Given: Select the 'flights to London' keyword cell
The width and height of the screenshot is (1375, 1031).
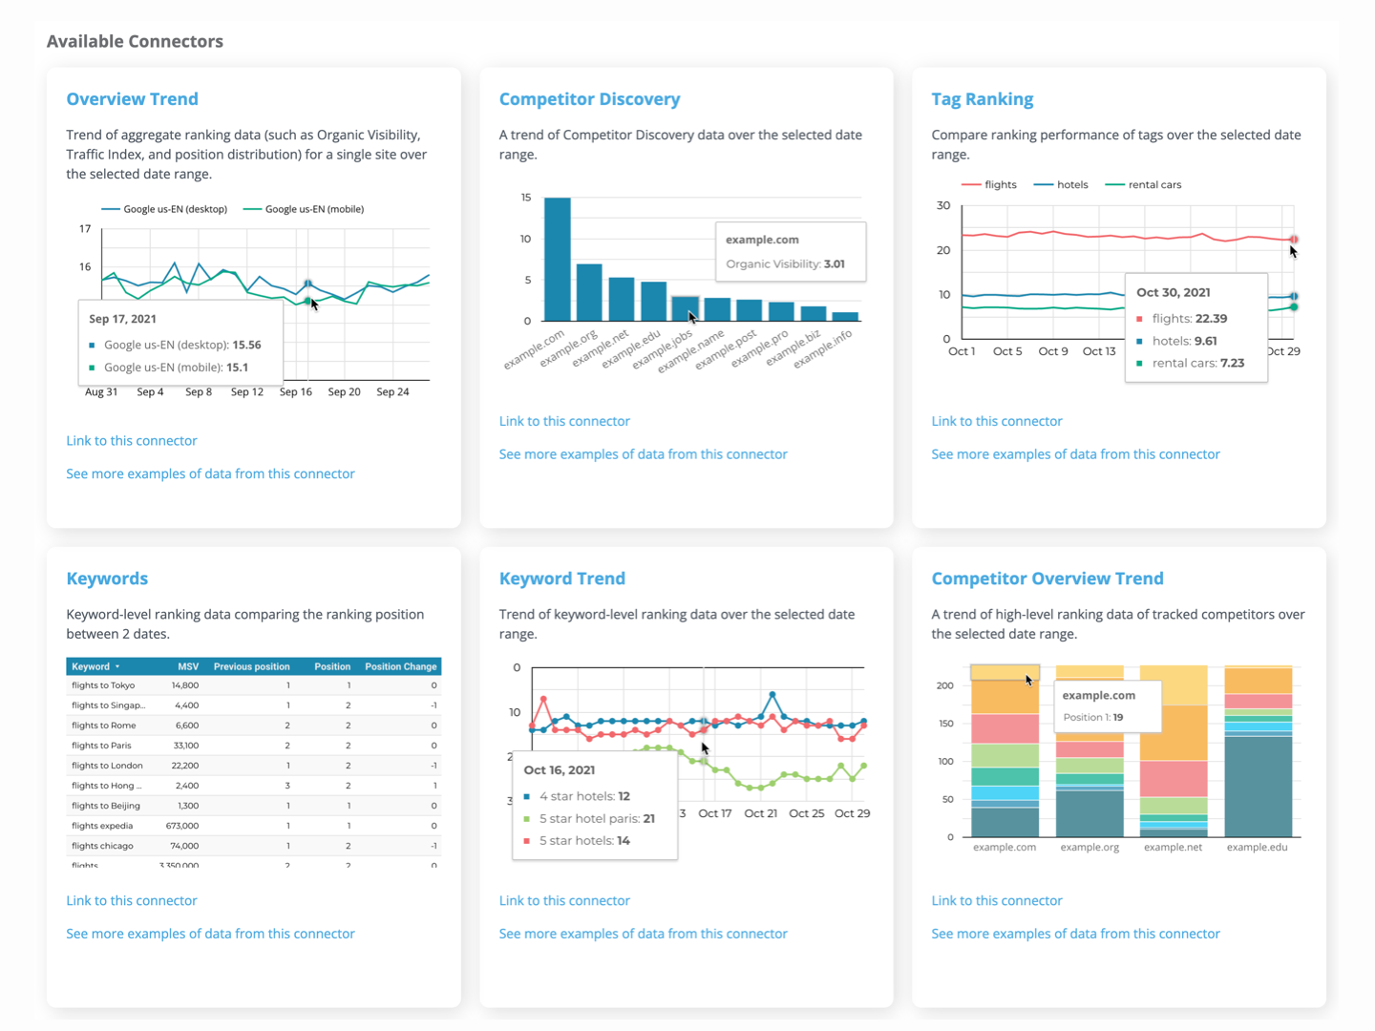Looking at the screenshot, I should point(107,766).
